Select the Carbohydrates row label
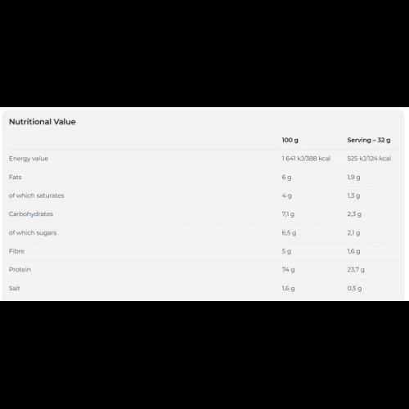 click(31, 214)
